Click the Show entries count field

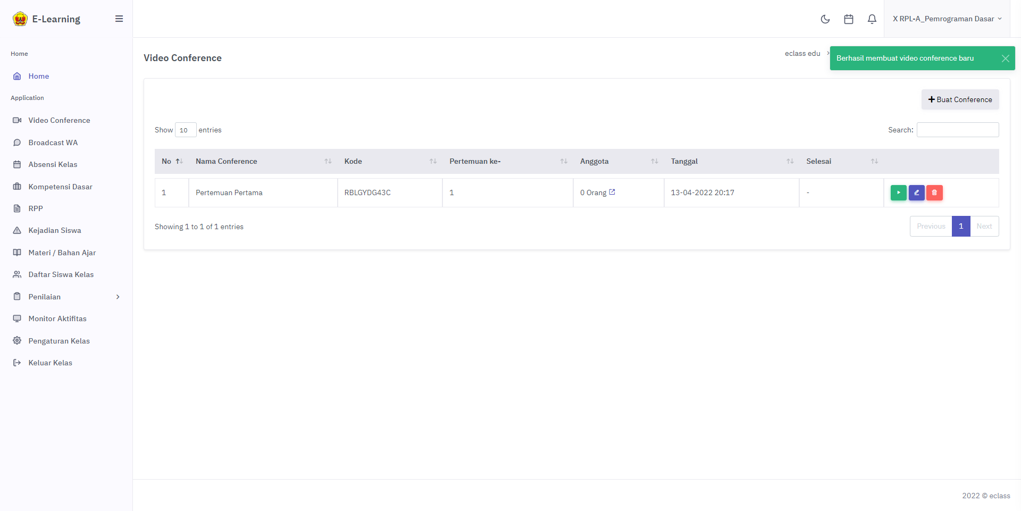coord(186,130)
